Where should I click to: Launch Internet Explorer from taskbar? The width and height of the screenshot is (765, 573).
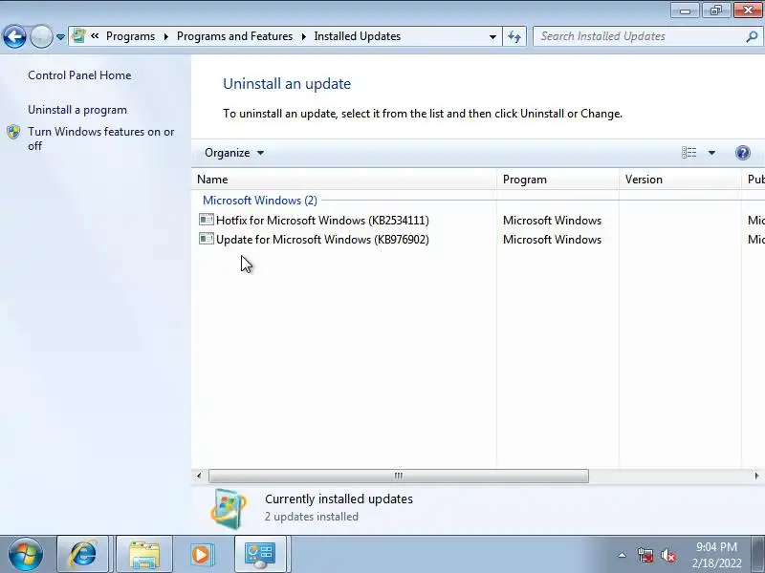pyautogui.click(x=83, y=555)
